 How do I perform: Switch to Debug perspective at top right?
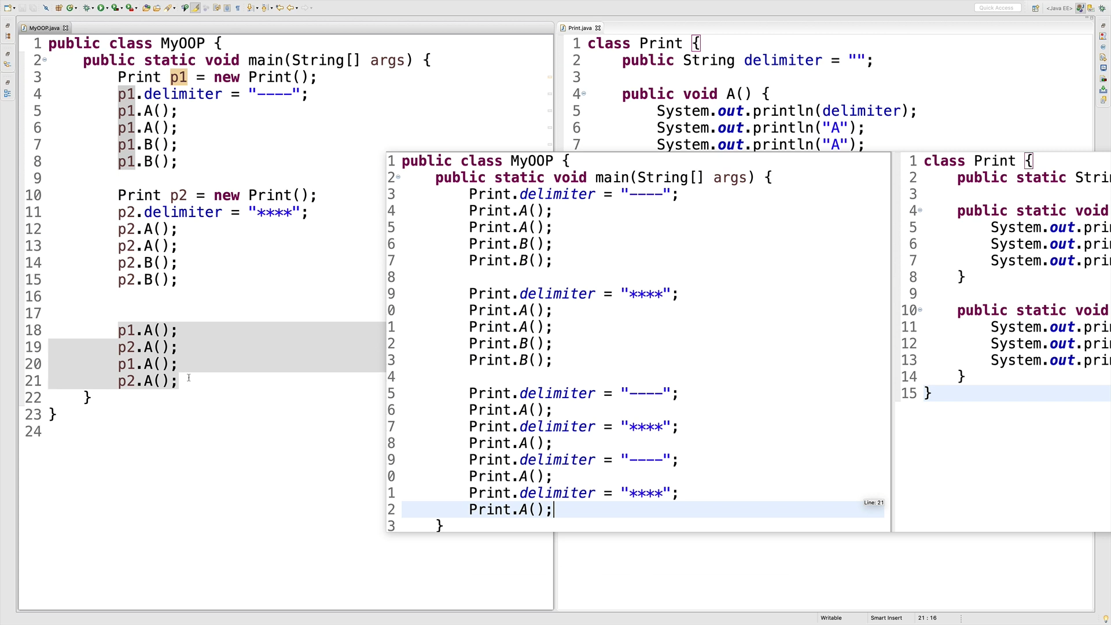tap(1102, 8)
